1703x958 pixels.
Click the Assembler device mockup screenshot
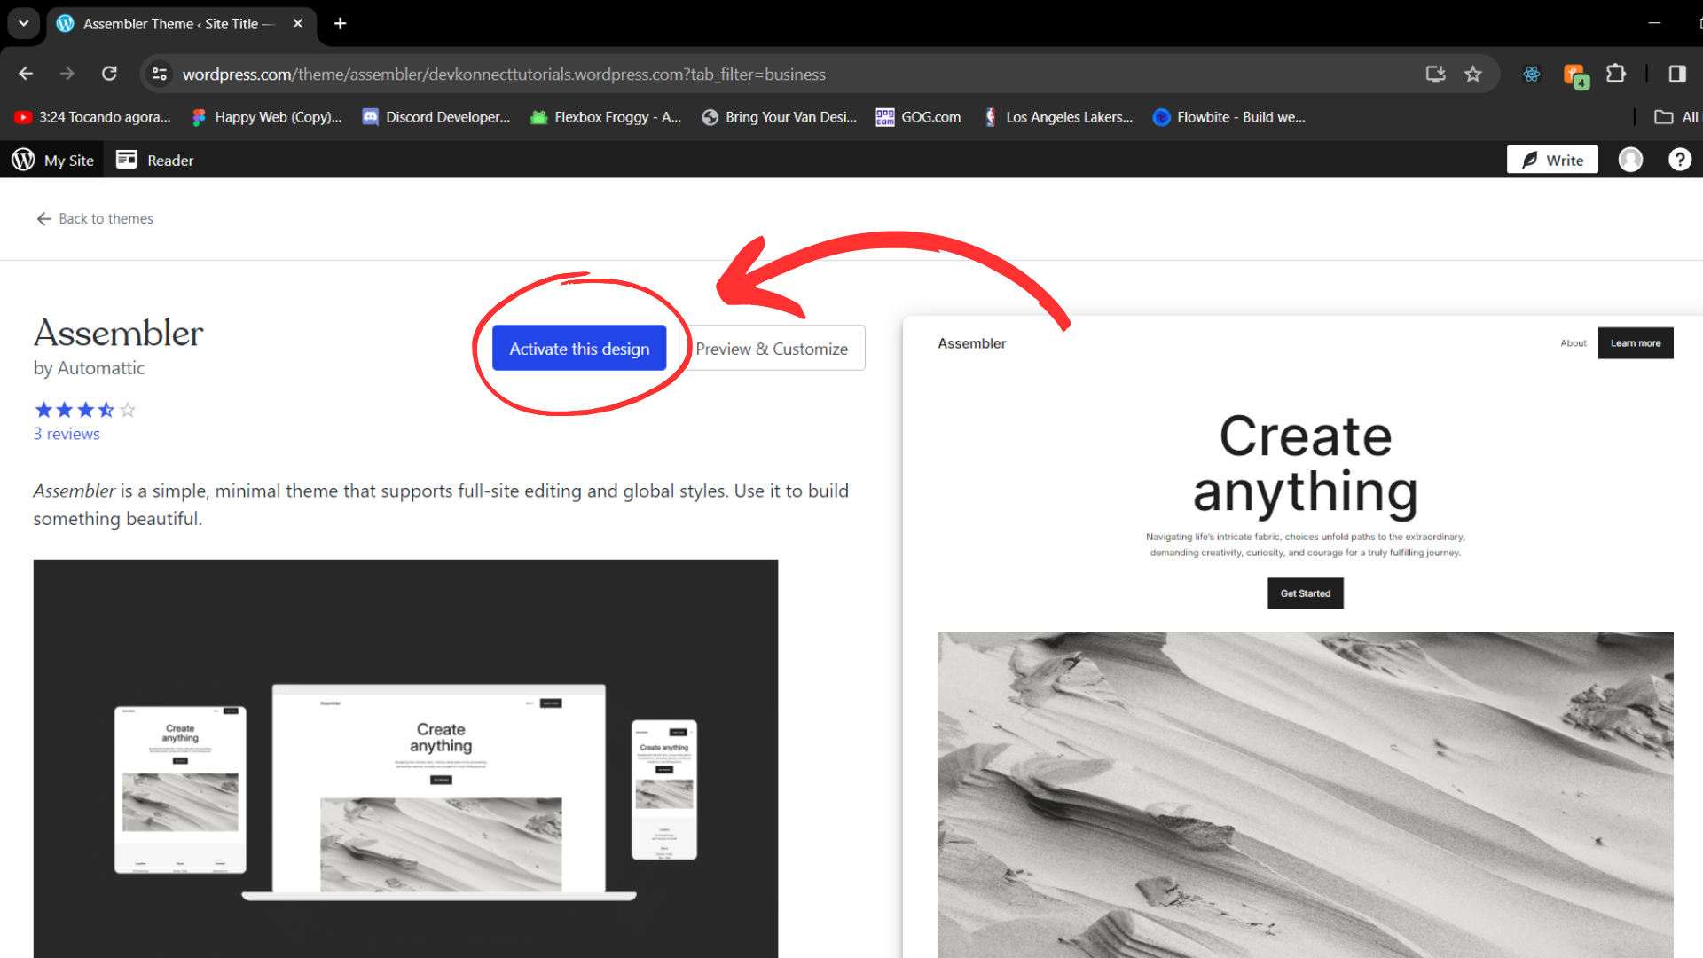pyautogui.click(x=405, y=758)
